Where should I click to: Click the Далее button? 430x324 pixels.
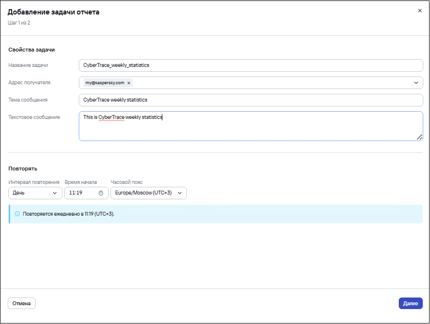coord(410,303)
